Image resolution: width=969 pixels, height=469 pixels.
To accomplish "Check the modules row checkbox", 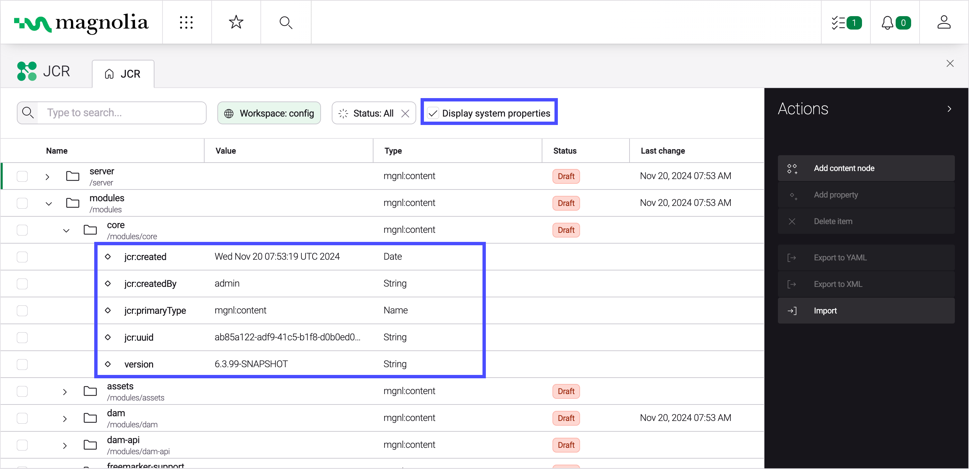I will point(22,203).
